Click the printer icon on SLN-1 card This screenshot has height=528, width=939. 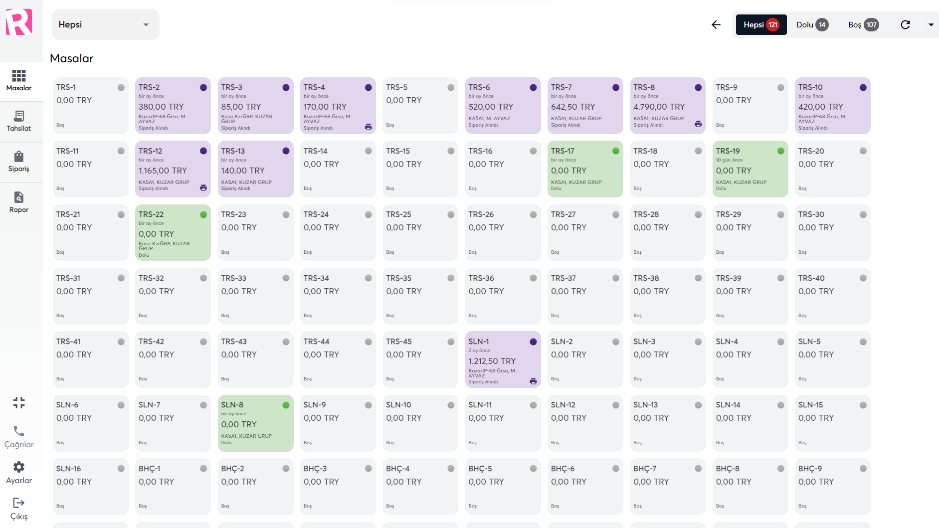pos(533,381)
